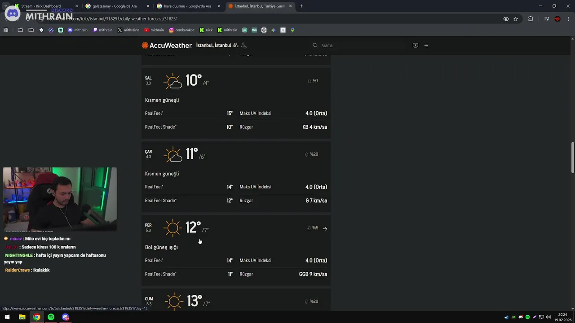
Task: Open the Discord mithrain bookmark
Action: pos(77,30)
